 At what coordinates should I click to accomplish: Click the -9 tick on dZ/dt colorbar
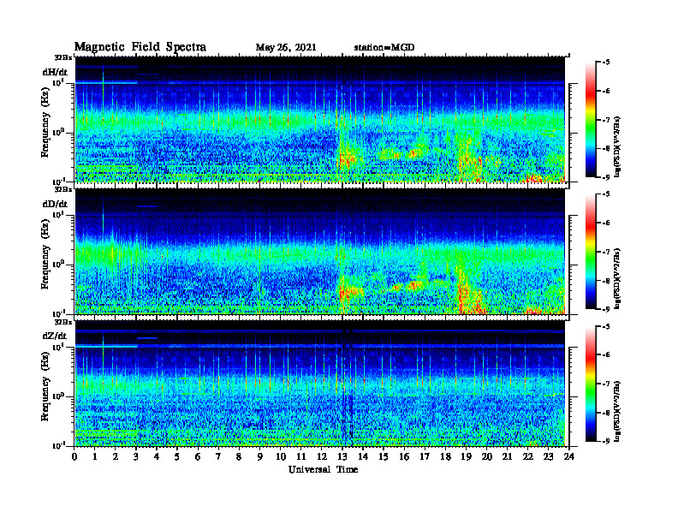click(x=607, y=441)
